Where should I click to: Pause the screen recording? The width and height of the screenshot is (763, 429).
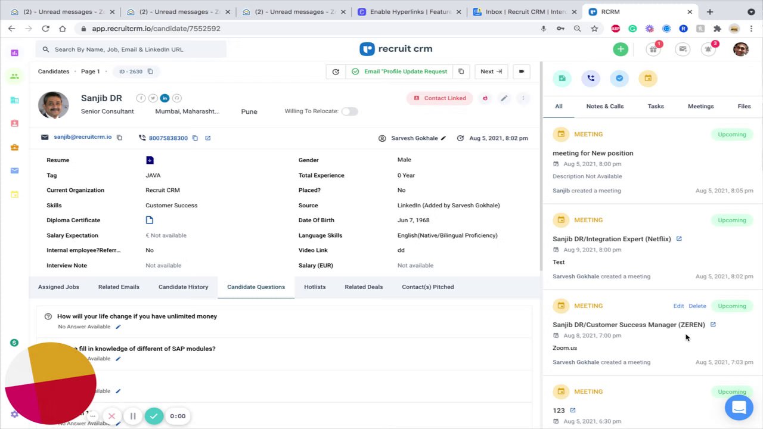[x=133, y=416]
